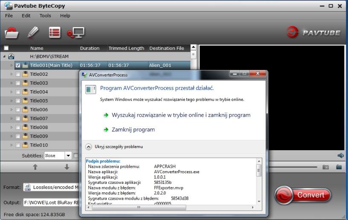The image size is (348, 220).
Task: Click the preview playback seek slider
Action: point(293,167)
